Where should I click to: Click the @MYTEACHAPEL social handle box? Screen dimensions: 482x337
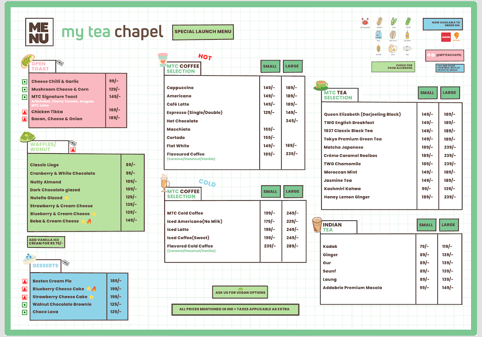[445, 55]
